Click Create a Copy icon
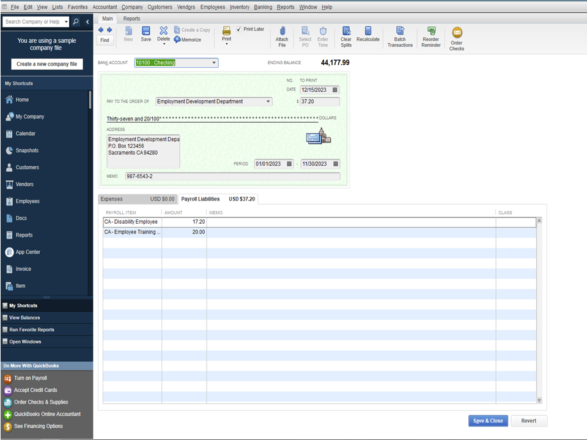 pos(192,30)
